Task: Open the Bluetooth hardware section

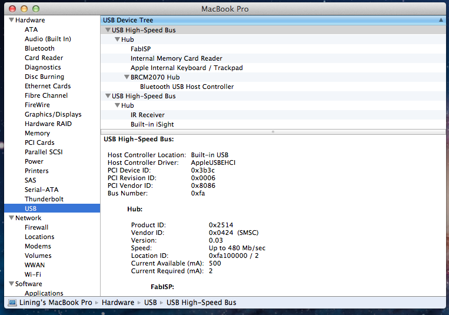Action: coord(39,48)
